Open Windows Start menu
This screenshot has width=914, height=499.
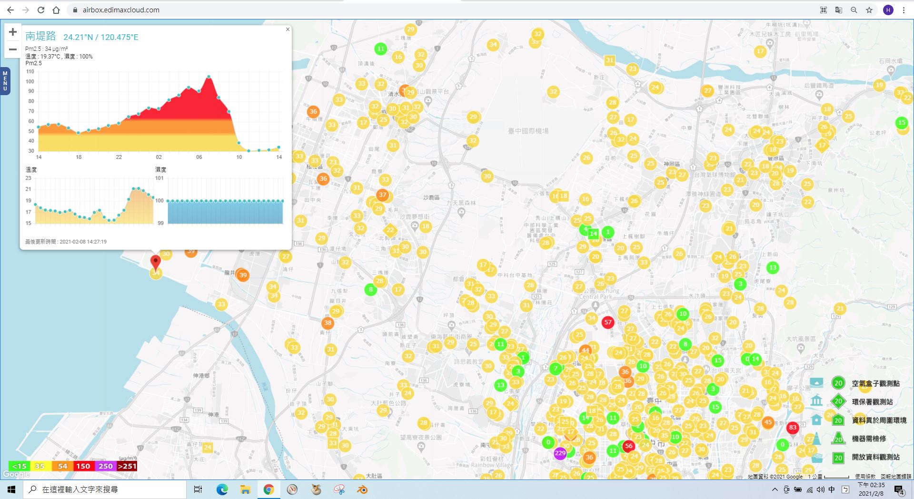[11, 489]
